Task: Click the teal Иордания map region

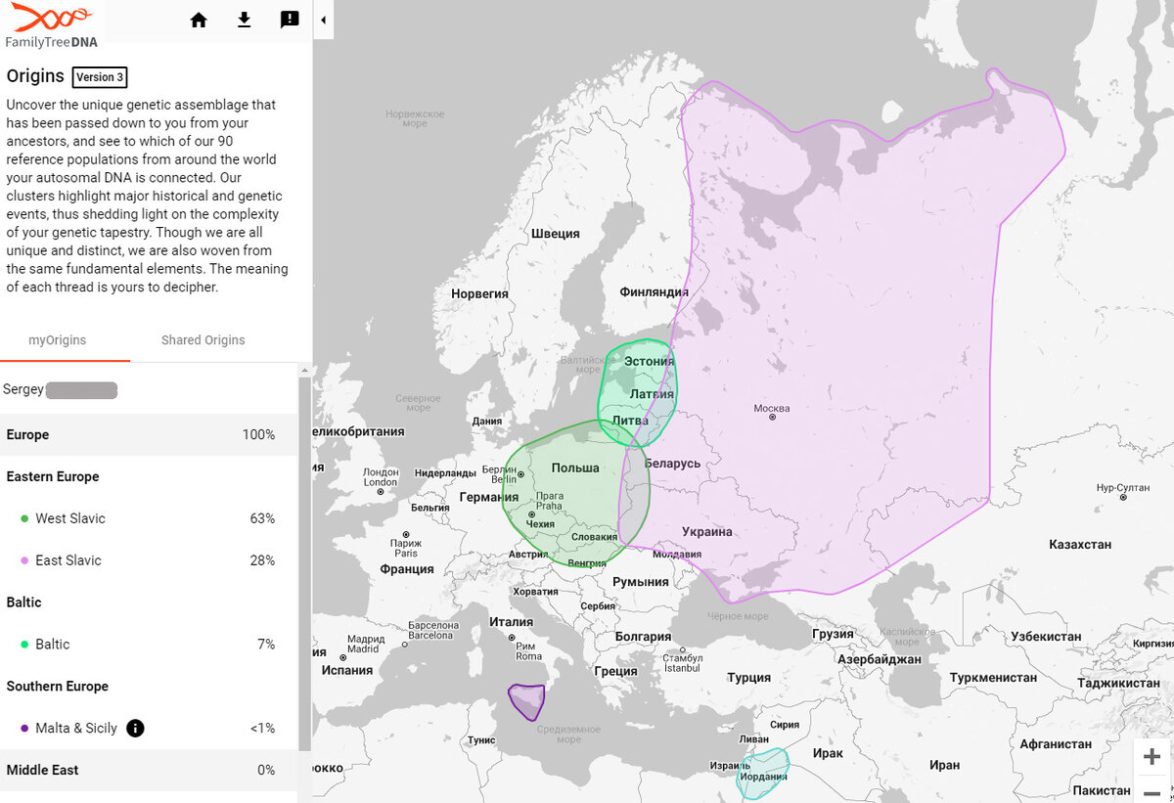Action: click(763, 774)
